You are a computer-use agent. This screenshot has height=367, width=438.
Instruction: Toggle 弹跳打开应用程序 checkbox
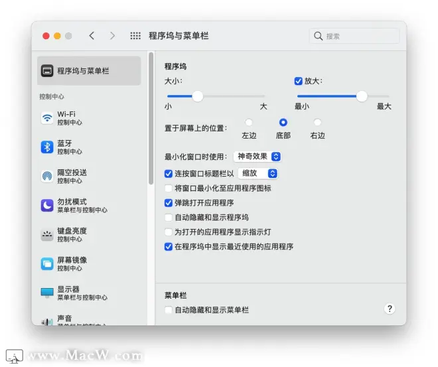point(168,203)
